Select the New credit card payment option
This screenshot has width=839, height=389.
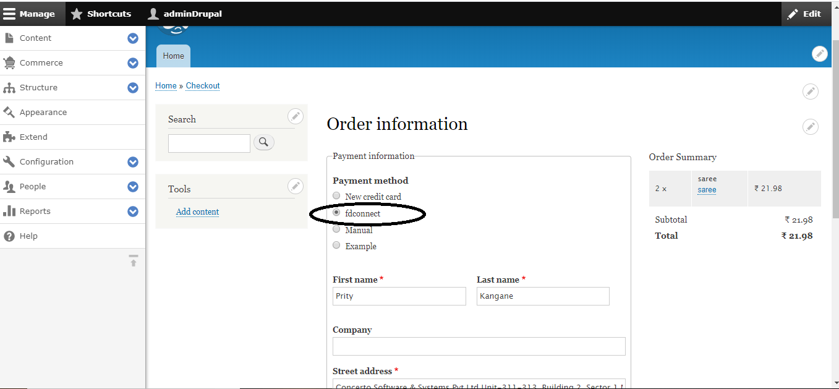point(336,196)
